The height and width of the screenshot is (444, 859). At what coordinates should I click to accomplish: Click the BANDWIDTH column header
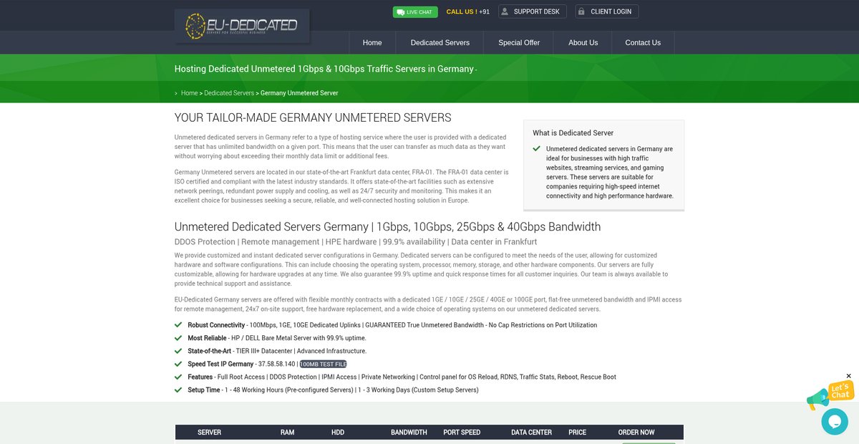(409, 433)
